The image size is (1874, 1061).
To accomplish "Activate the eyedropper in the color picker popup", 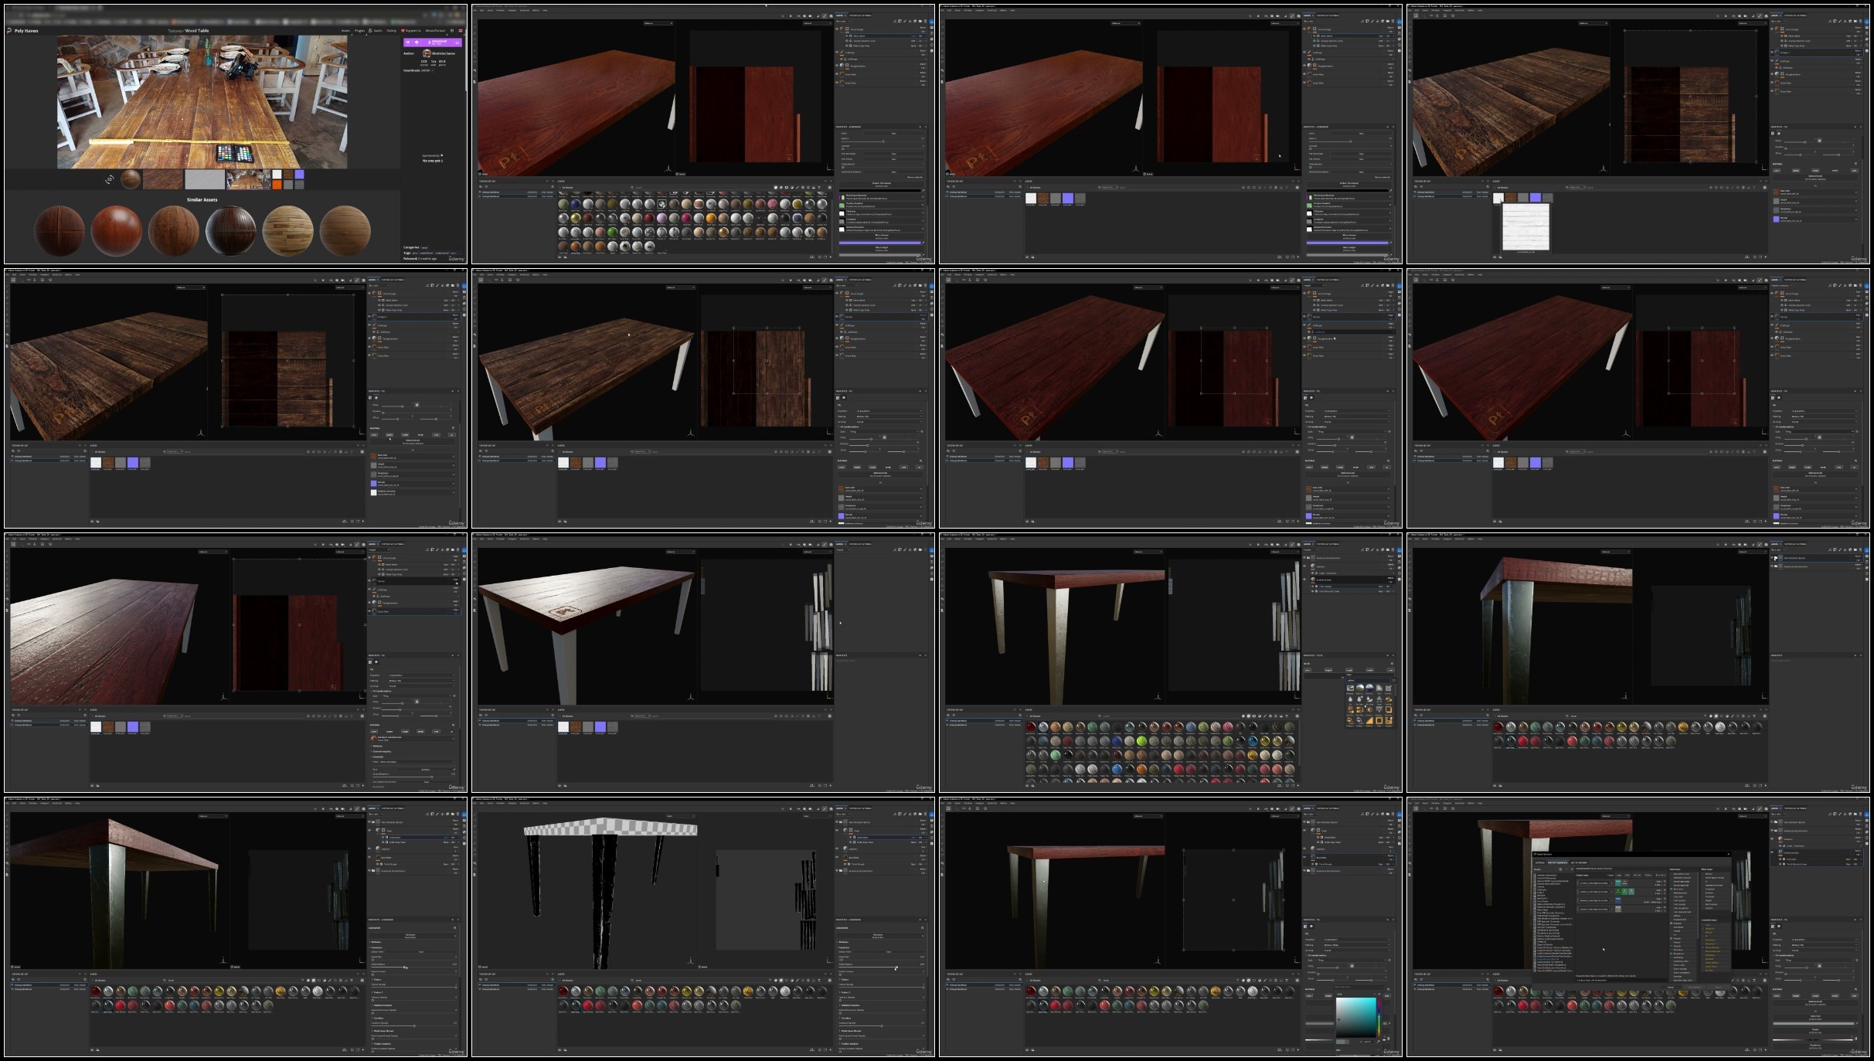I will pyautogui.click(x=1378, y=1042).
